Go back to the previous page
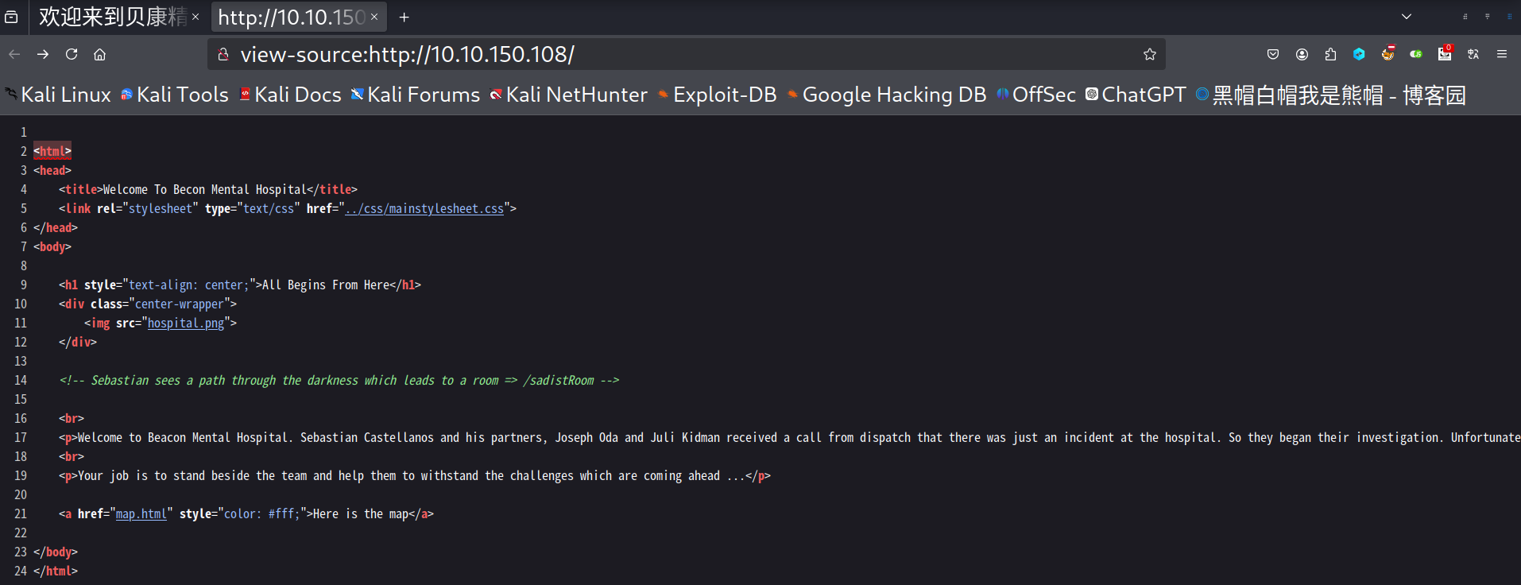The width and height of the screenshot is (1521, 585). [14, 54]
